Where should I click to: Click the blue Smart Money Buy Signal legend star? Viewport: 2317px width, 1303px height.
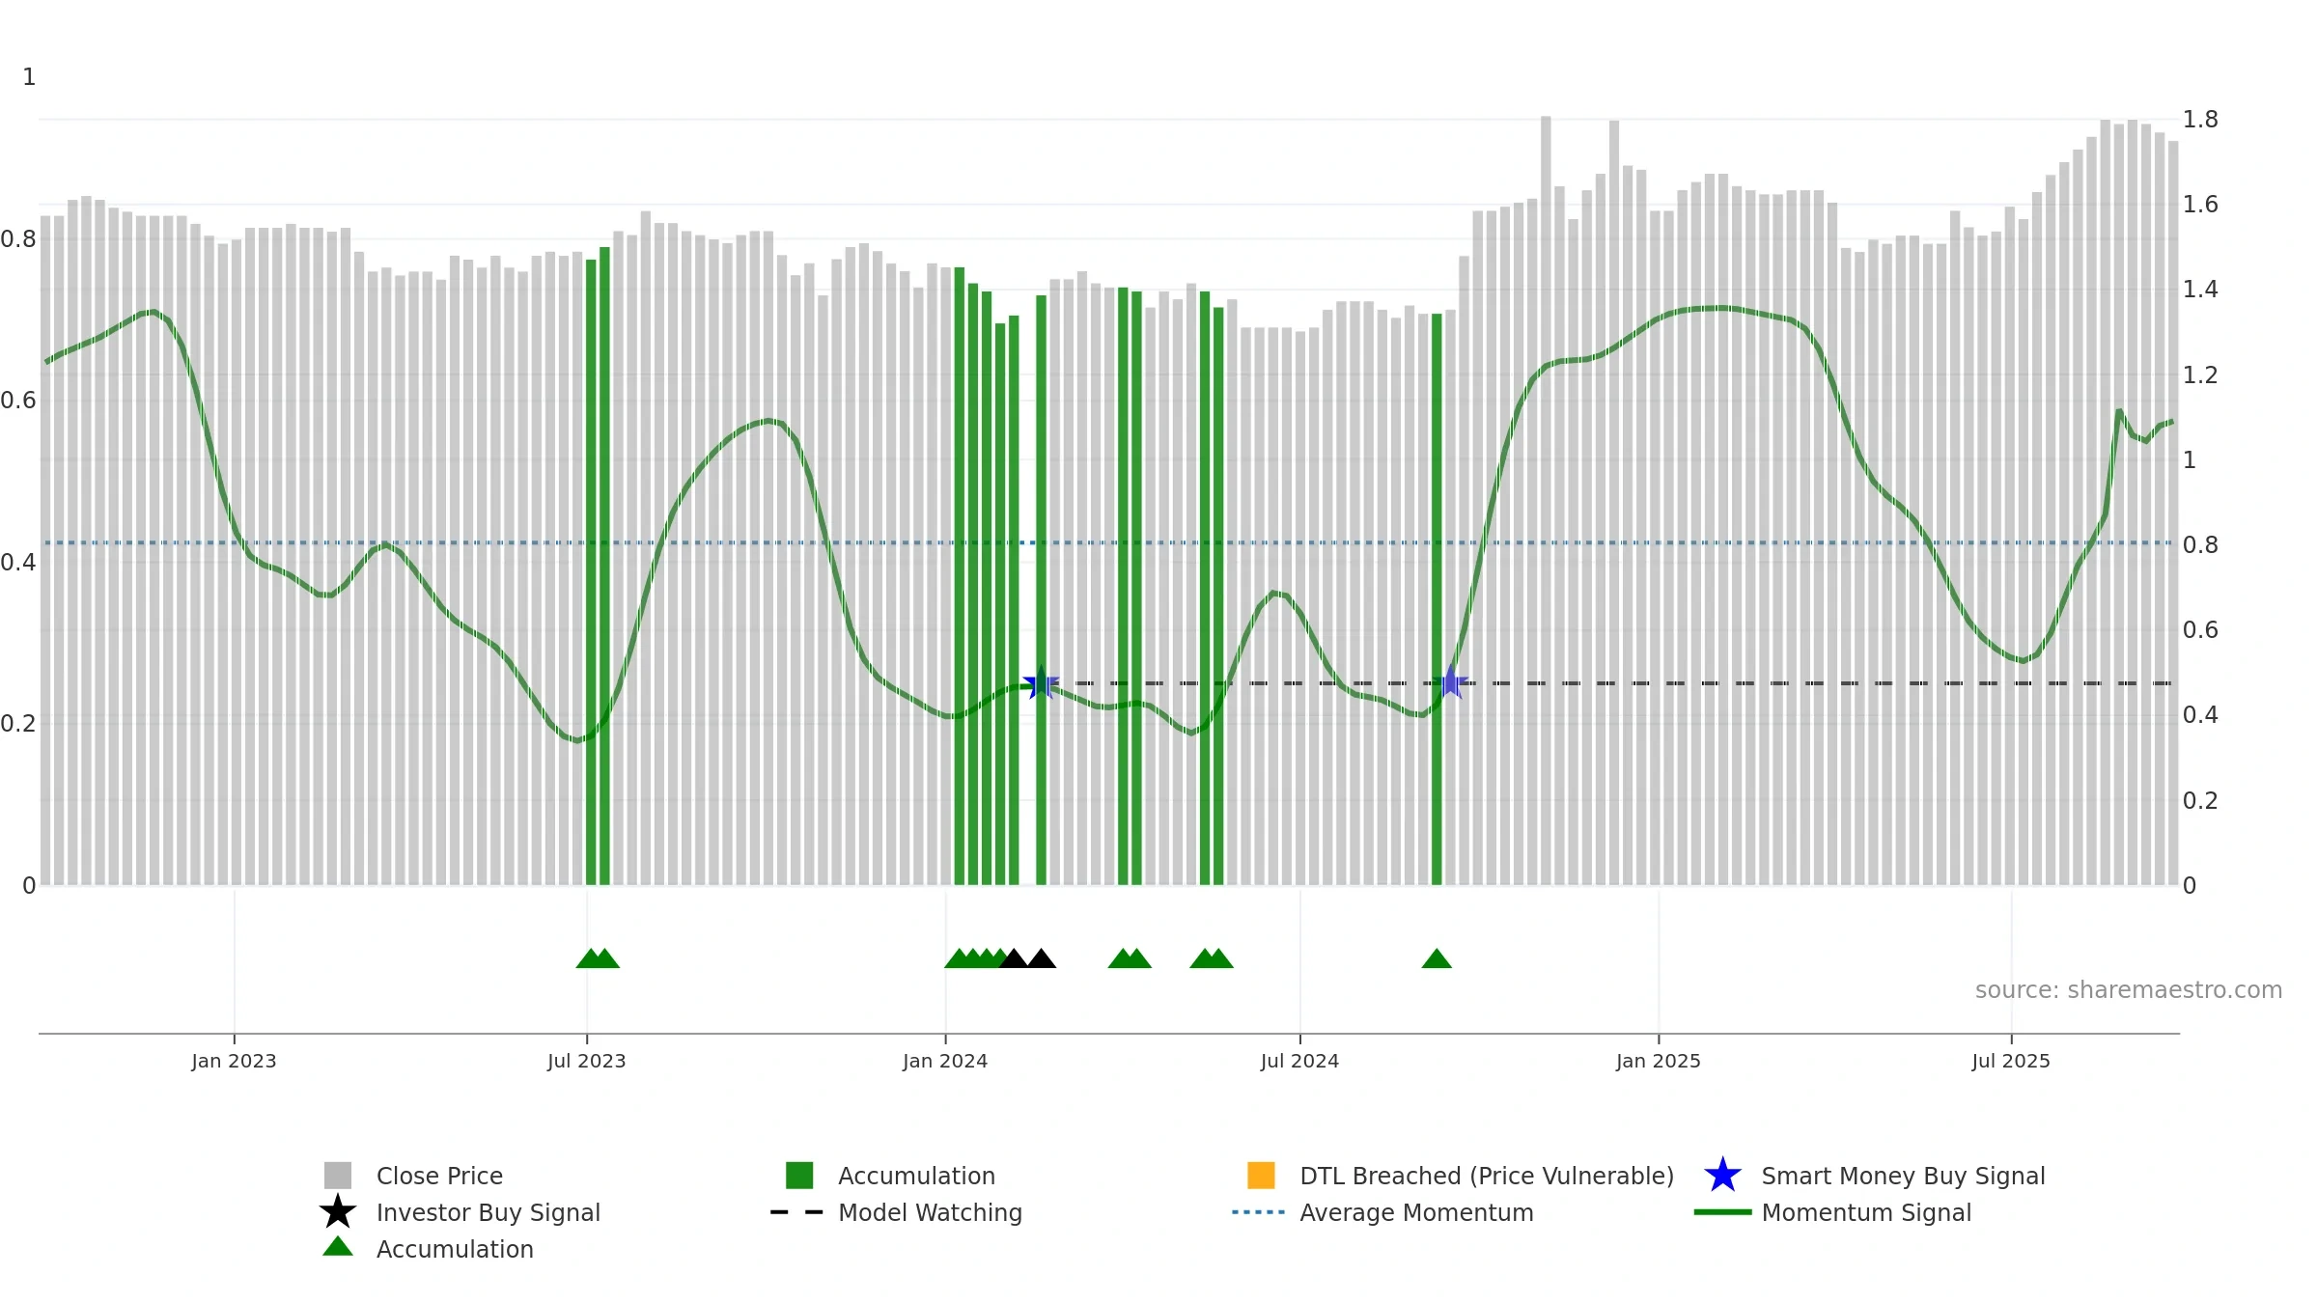tap(1722, 1176)
